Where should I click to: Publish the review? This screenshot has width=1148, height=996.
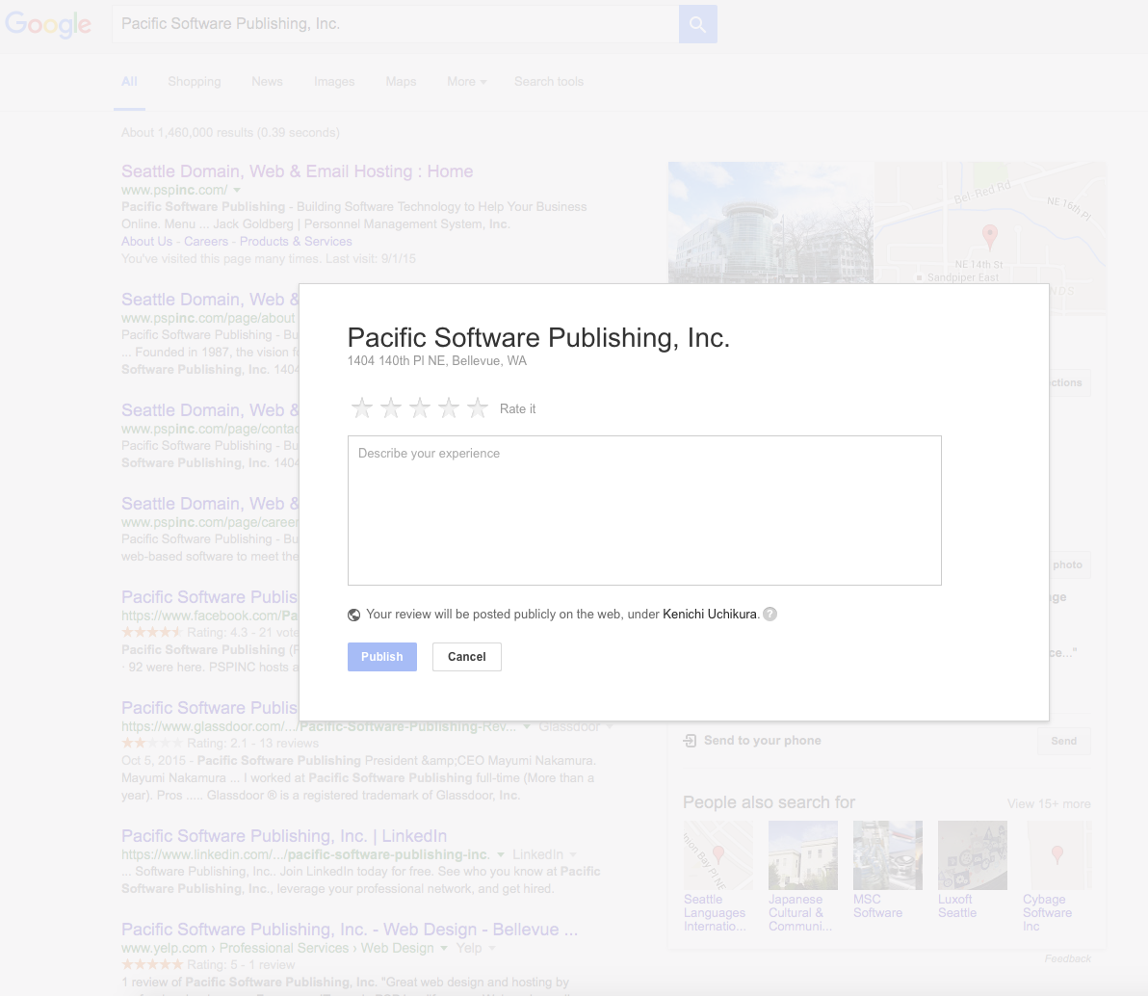382,657
